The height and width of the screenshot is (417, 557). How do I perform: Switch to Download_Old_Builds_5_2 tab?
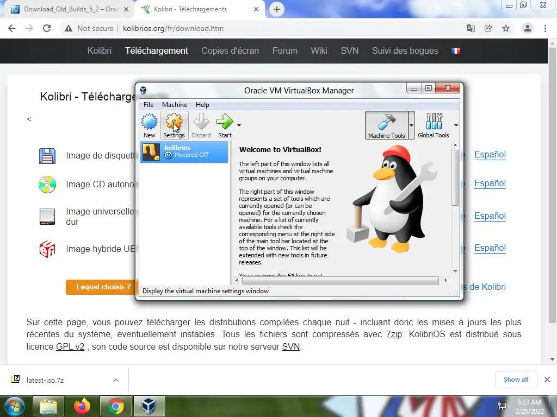click(70, 9)
